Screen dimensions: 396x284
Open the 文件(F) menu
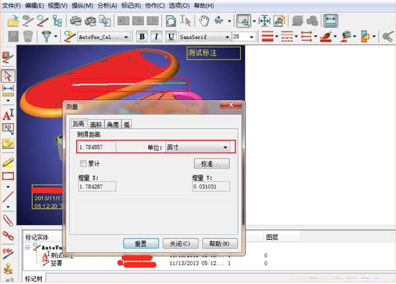point(11,5)
